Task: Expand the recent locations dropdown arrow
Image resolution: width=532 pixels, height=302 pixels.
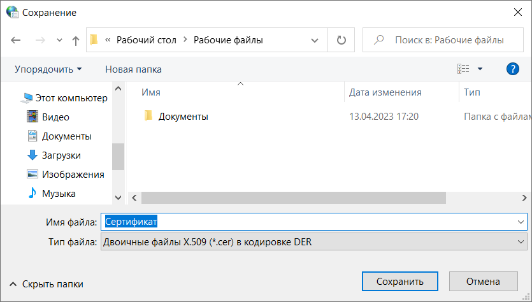Action: click(59, 40)
